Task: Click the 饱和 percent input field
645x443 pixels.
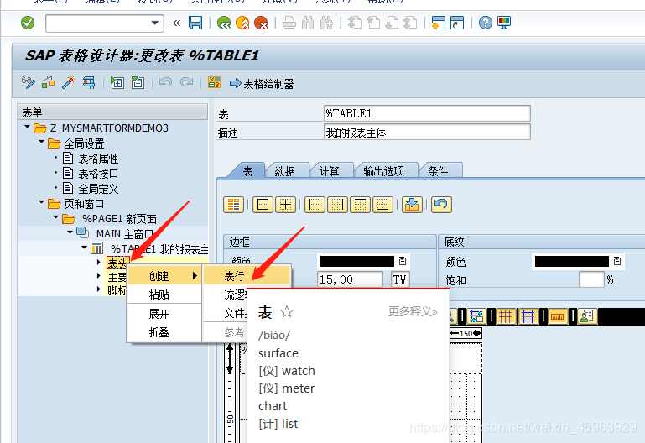Action: coord(591,279)
